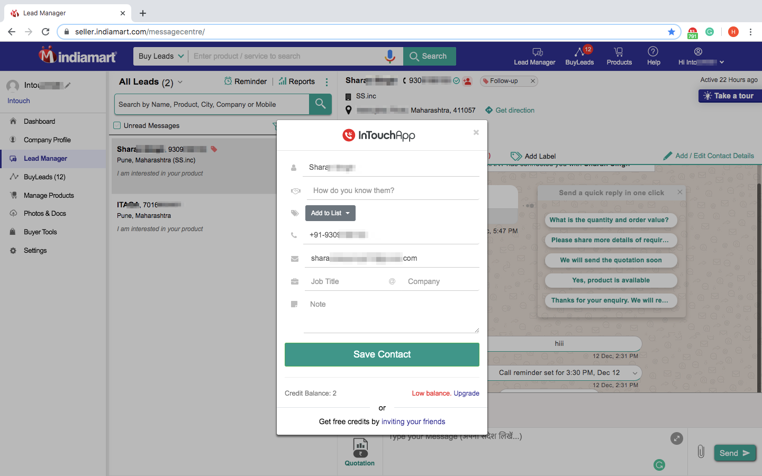
Task: Open the Buy Leads search dropdown
Action: point(161,56)
